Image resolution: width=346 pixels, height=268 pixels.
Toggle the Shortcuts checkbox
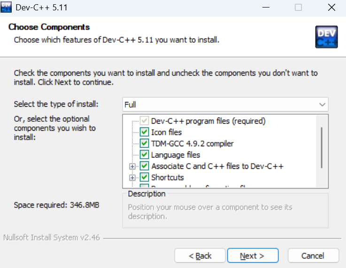pyautogui.click(x=144, y=177)
